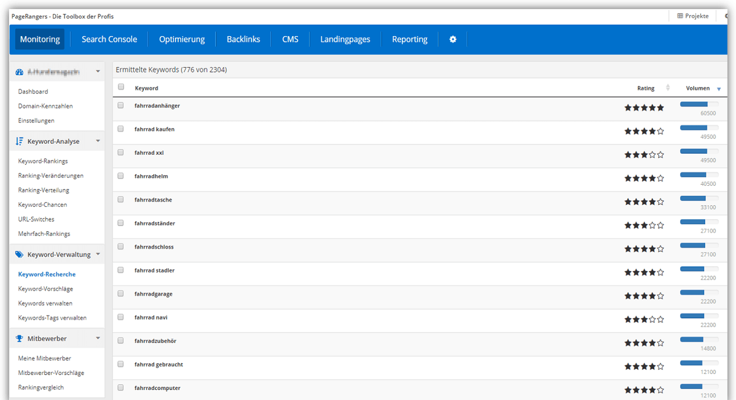Click the Keyword-Verwaltung tags icon
736x400 pixels.
[x=19, y=255]
